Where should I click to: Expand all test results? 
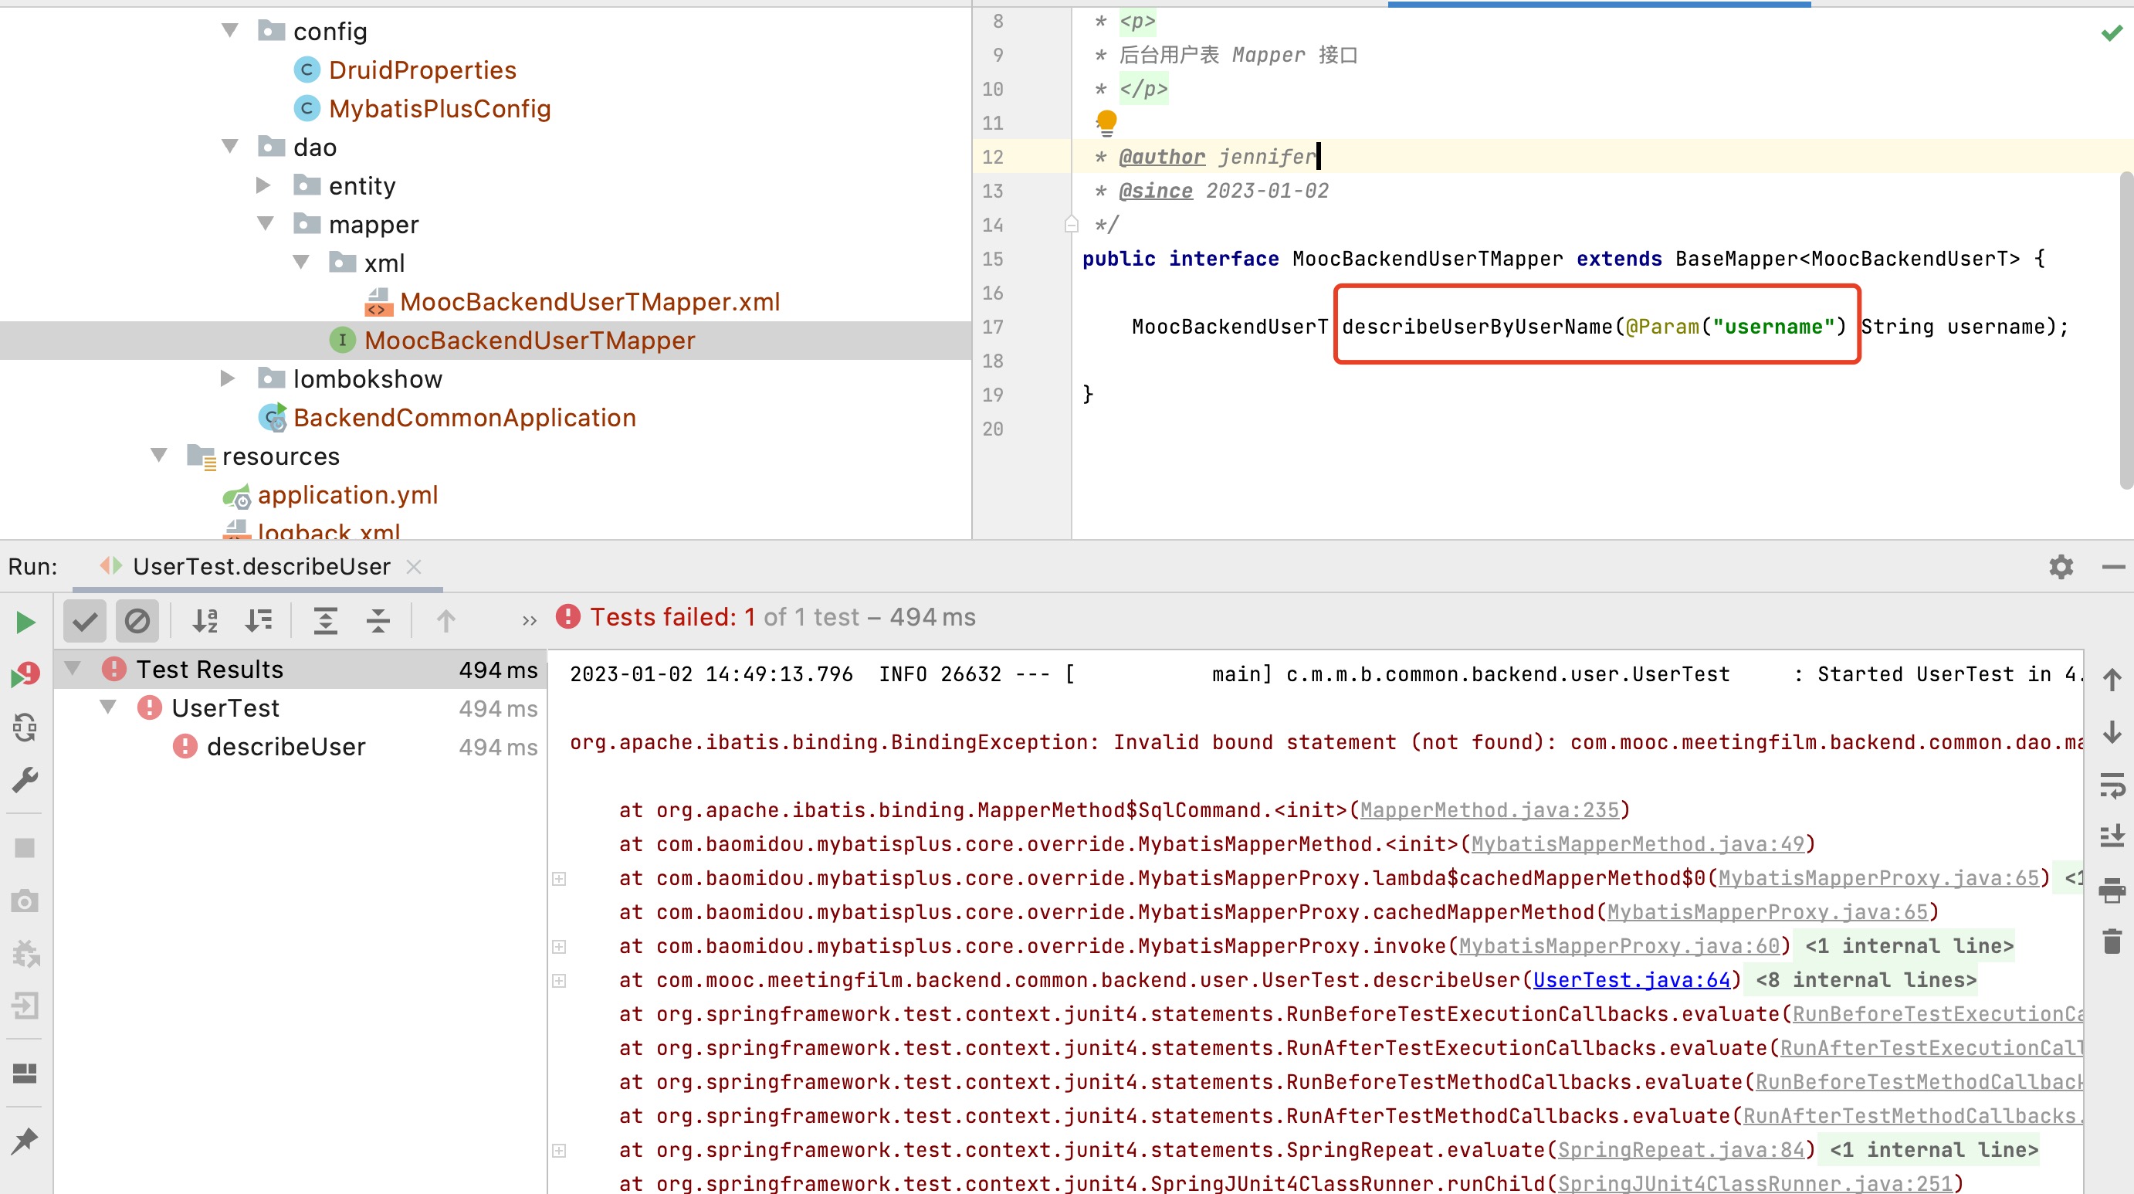(326, 621)
